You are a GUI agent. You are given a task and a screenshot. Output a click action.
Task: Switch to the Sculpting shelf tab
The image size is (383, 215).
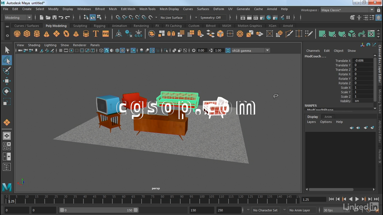pyautogui.click(x=80, y=26)
